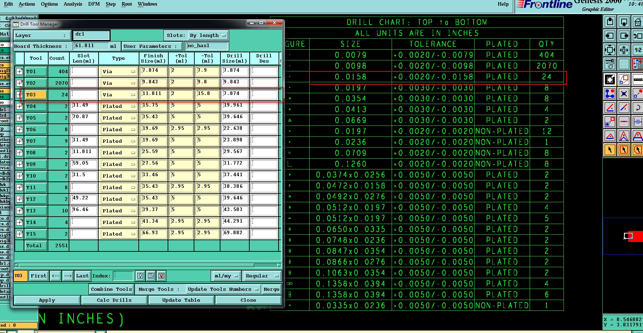Click the Index input field

click(x=123, y=276)
